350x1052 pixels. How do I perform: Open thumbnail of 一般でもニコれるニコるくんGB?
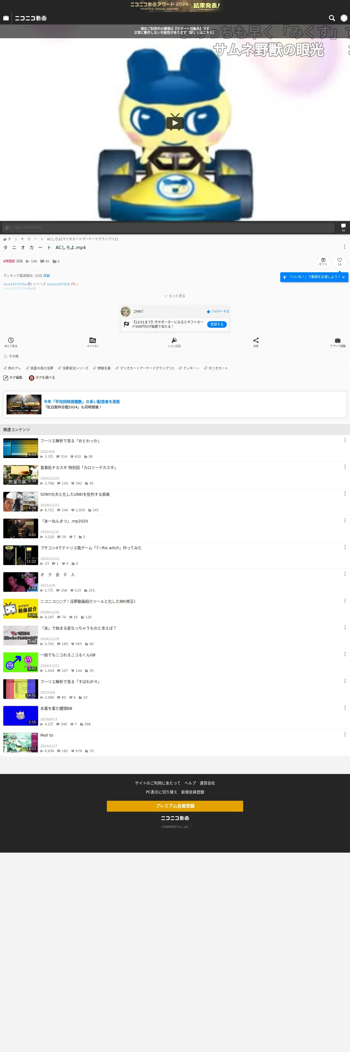(21, 662)
